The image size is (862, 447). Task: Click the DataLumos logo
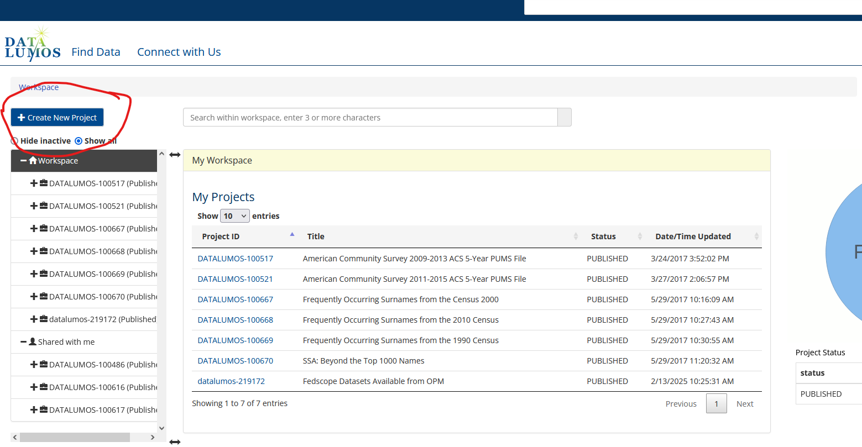tap(32, 44)
